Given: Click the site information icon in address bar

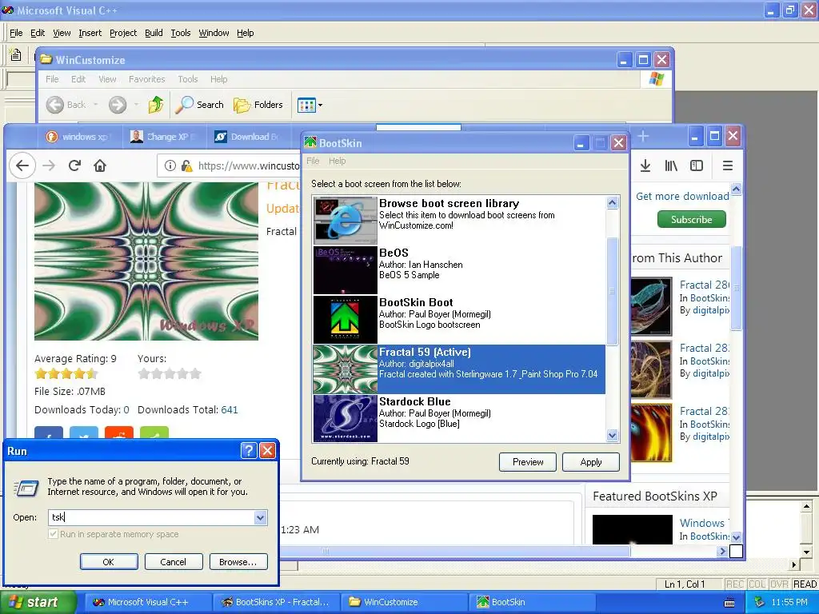Looking at the screenshot, I should click(170, 165).
